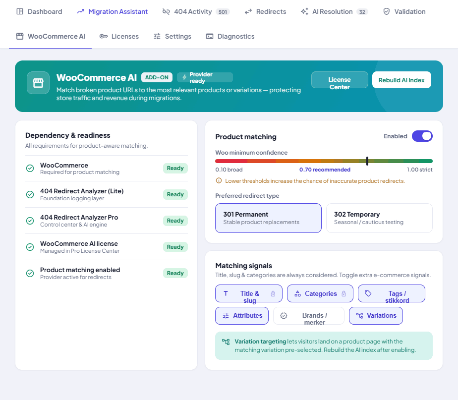Click Ready badge for 404 Redirect Analyzer Pro
The width and height of the screenshot is (458, 400).
click(175, 221)
